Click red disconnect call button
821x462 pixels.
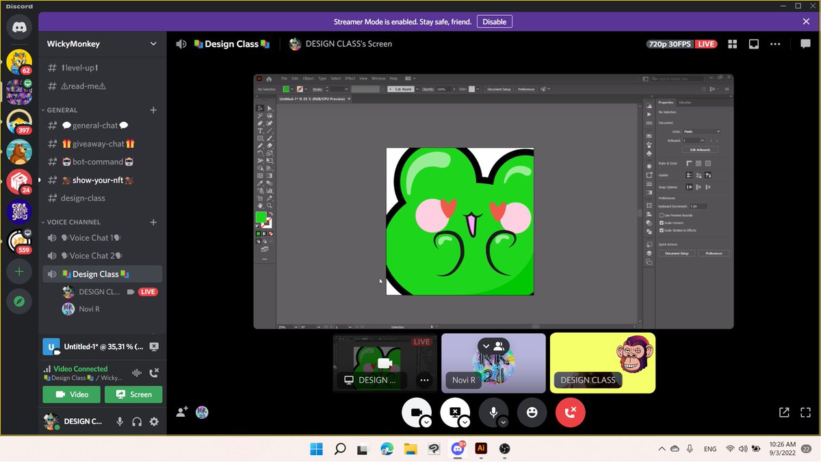tap(571, 413)
